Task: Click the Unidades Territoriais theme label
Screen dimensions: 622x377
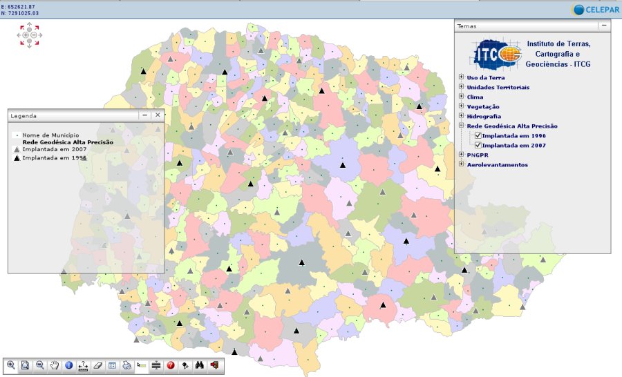Action: pos(498,88)
